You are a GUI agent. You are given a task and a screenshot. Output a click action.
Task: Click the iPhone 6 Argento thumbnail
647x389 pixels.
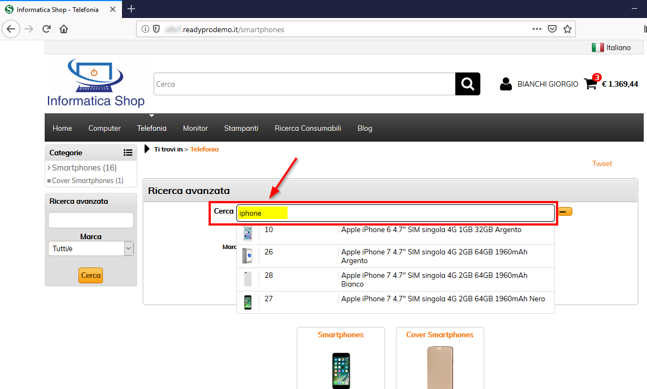click(248, 233)
